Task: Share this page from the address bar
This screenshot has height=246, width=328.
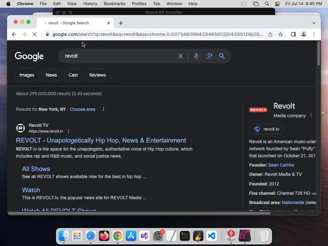Action: pyautogui.click(x=270, y=34)
